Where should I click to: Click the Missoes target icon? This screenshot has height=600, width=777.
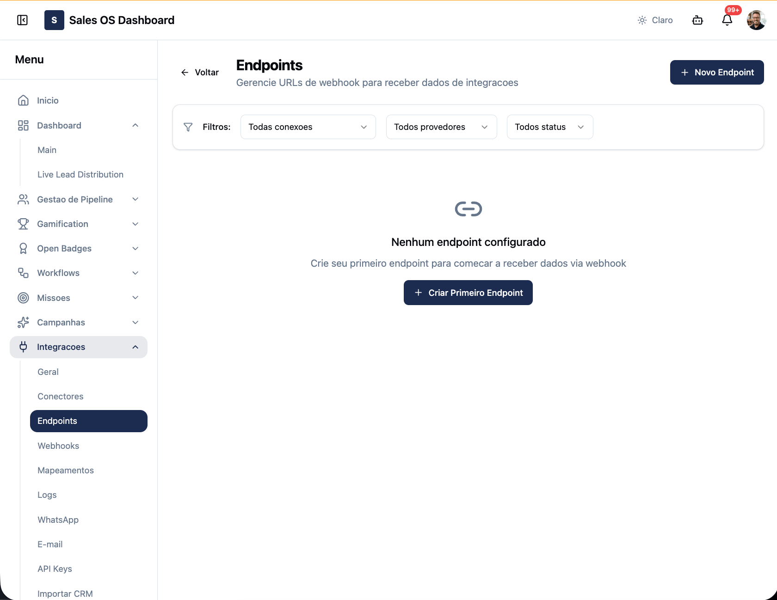[23, 298]
